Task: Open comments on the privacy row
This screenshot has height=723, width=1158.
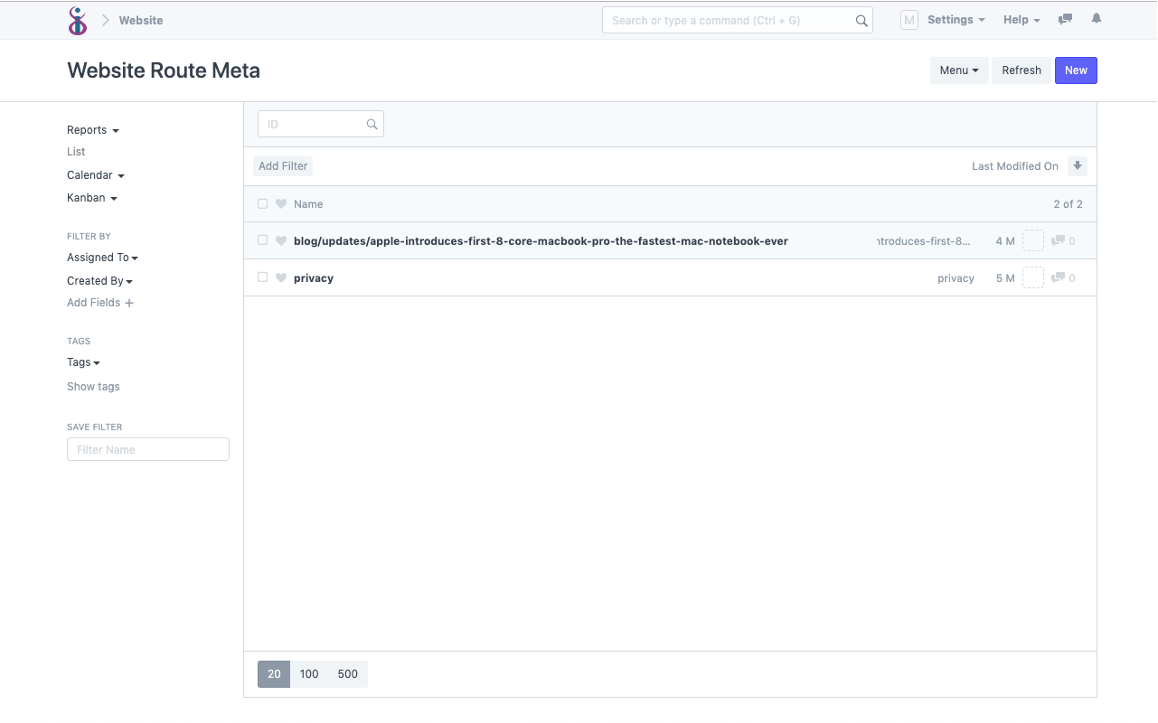Action: pyautogui.click(x=1060, y=277)
